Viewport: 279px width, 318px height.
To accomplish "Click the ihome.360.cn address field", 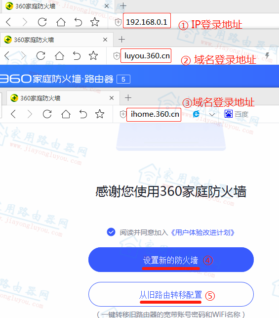I will 154,115.
